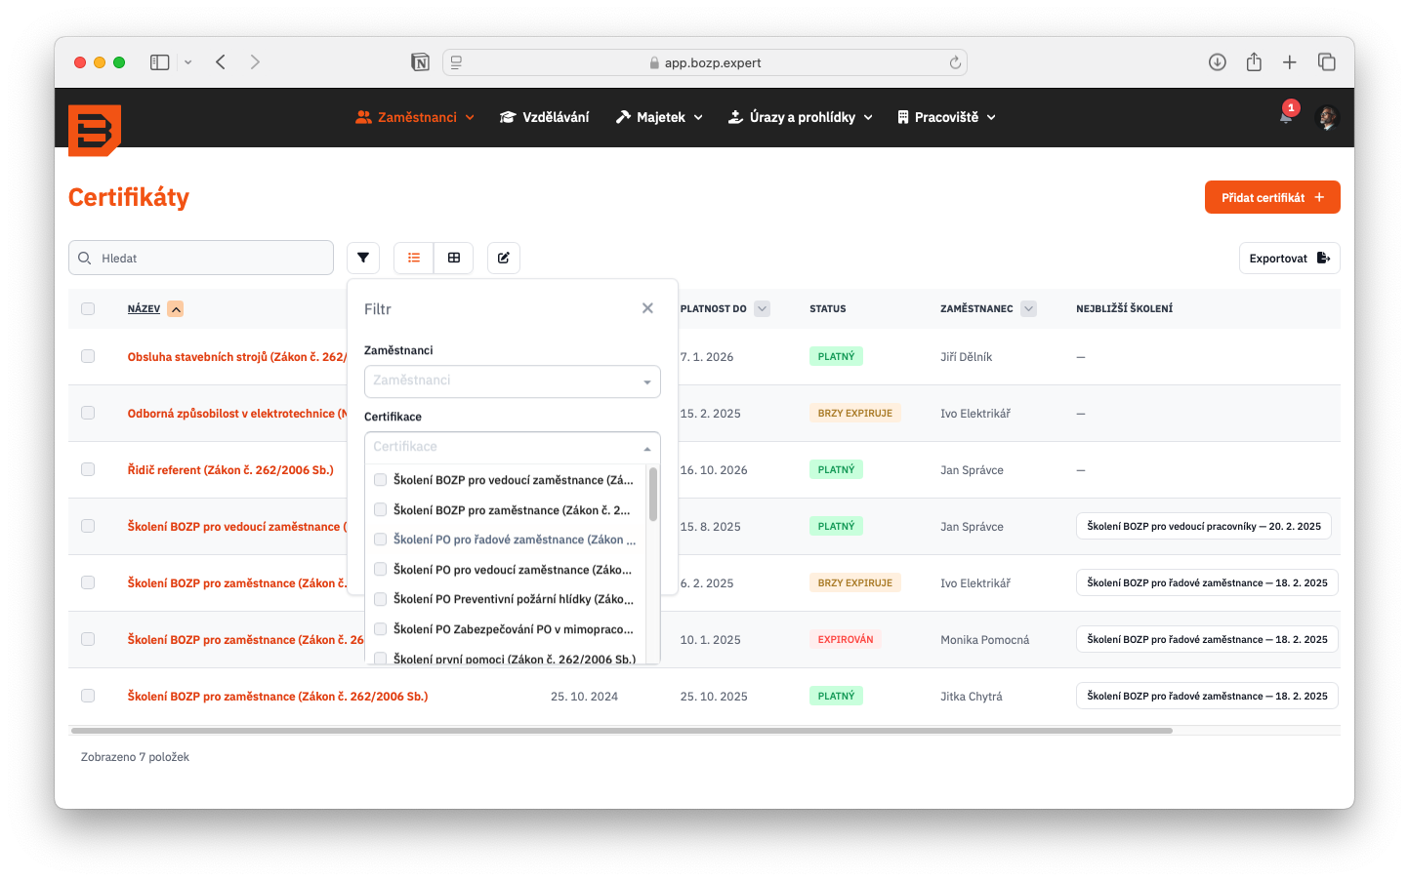1409x881 pixels.
Task: Check Školení PO pro vedoucí zaměstnance option
Action: [x=381, y=569]
